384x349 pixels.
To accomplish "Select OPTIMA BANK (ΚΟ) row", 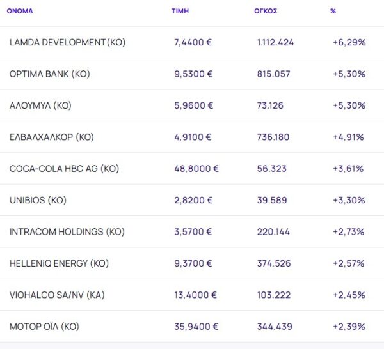I will coord(50,74).
